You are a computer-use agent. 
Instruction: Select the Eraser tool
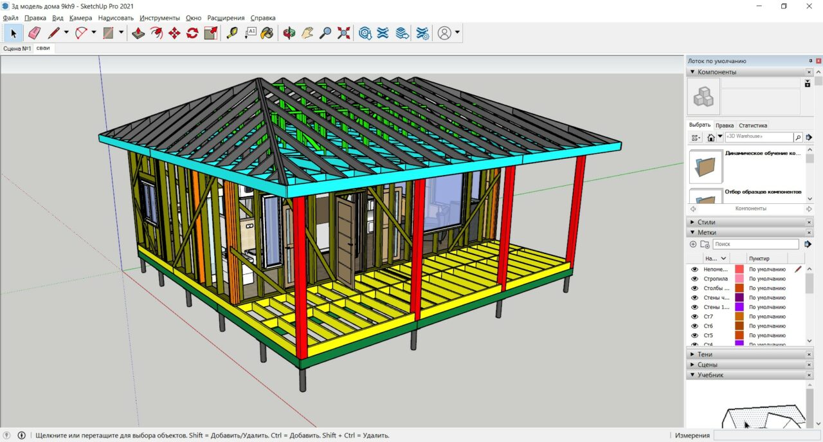click(x=34, y=33)
